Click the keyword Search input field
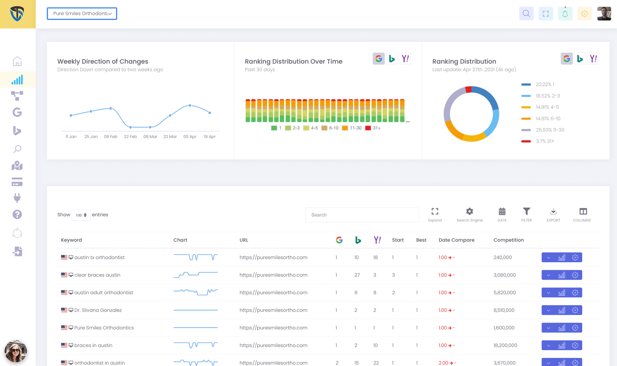This screenshot has width=617, height=366. pyautogui.click(x=362, y=215)
